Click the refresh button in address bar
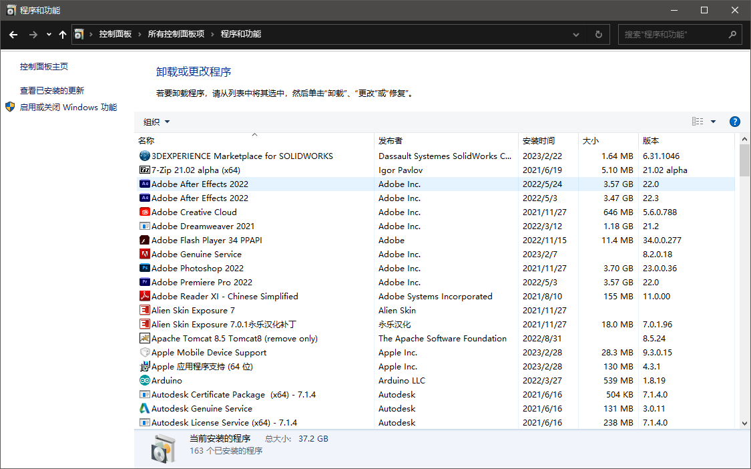 [598, 34]
